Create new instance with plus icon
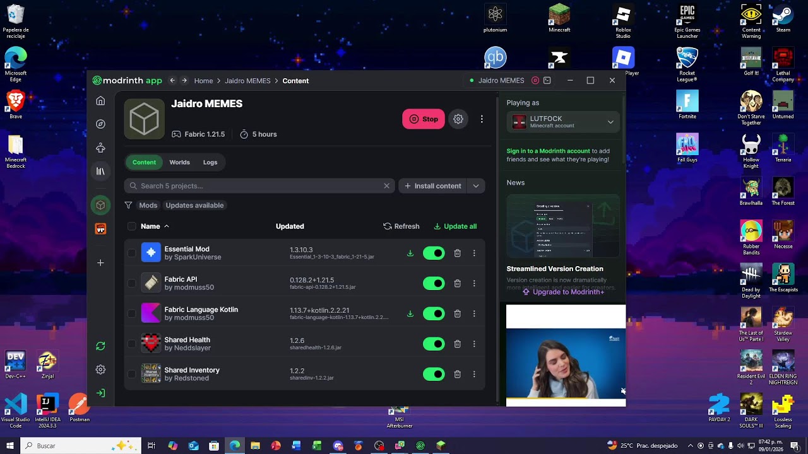808x454 pixels. tap(100, 263)
